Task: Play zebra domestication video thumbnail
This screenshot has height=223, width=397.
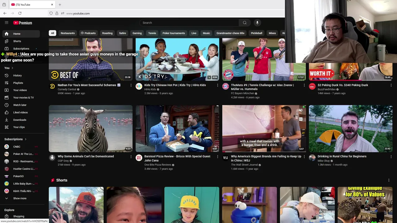Action: 91,129
